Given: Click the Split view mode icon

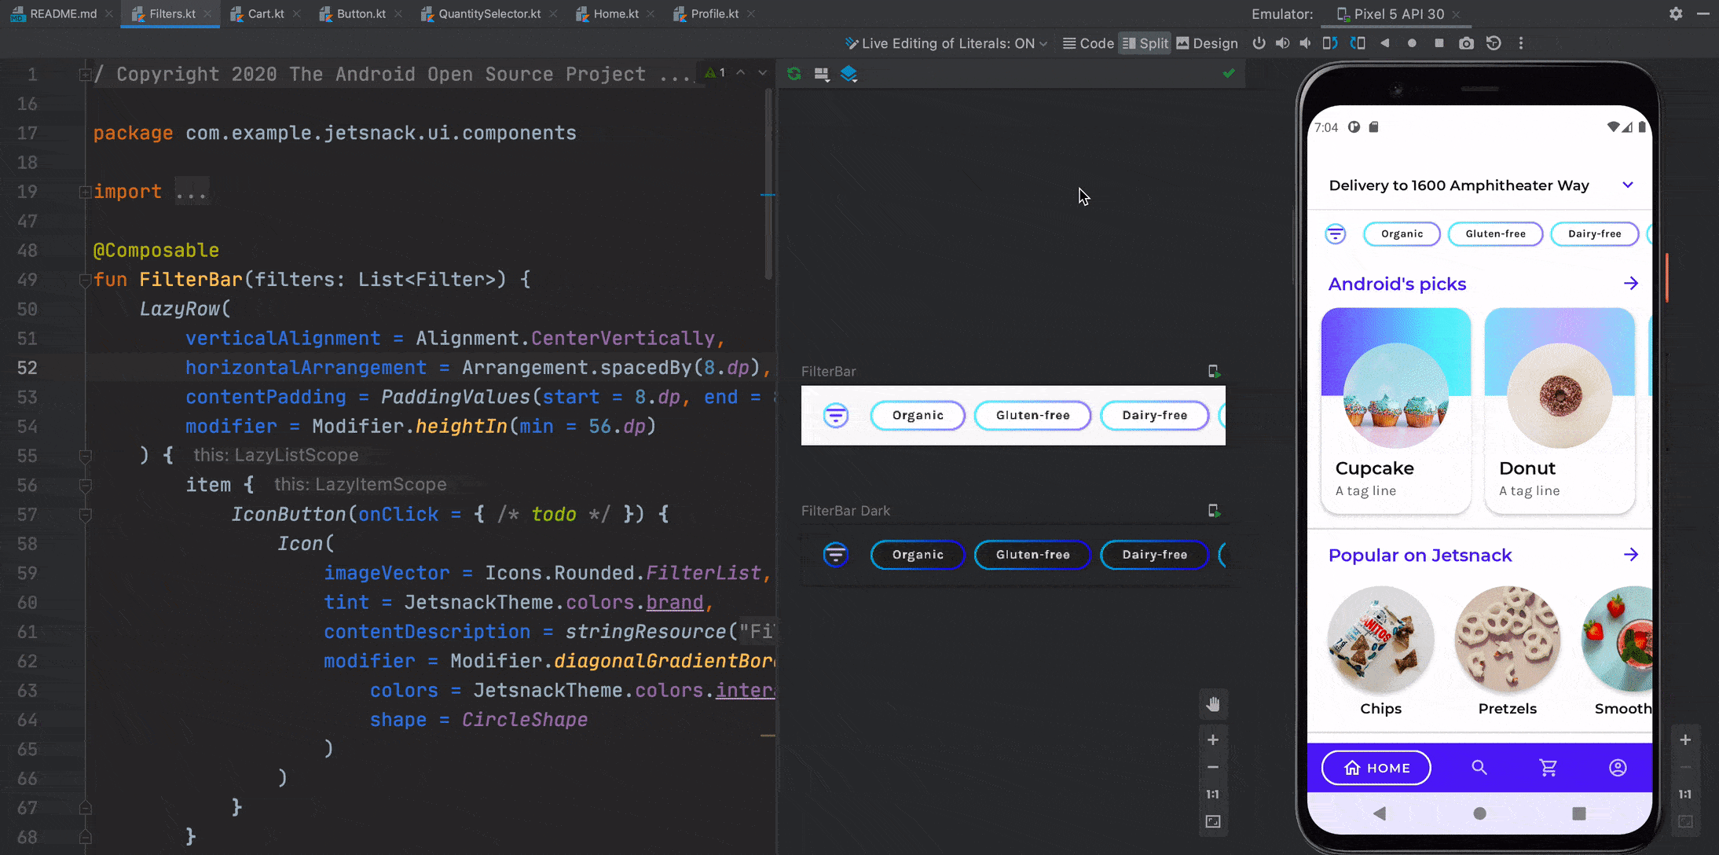Looking at the screenshot, I should click(1143, 42).
